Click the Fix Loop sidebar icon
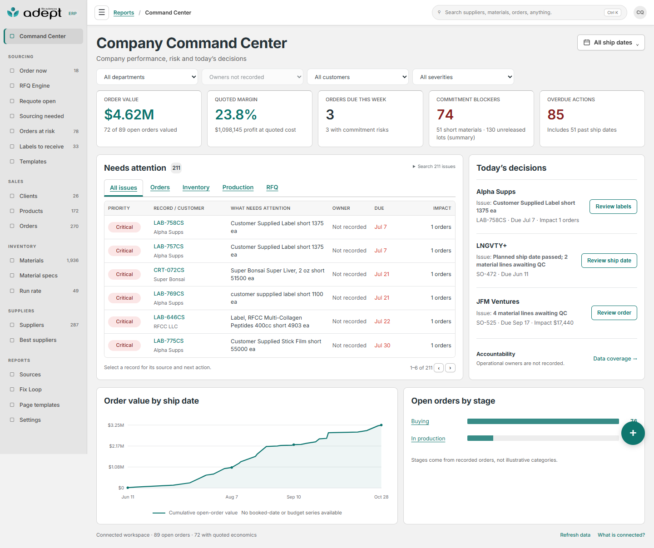This screenshot has width=654, height=548. 12,390
